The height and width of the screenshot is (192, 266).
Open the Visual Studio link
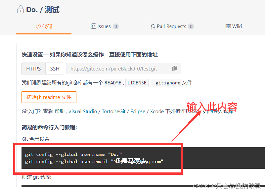click(83, 111)
